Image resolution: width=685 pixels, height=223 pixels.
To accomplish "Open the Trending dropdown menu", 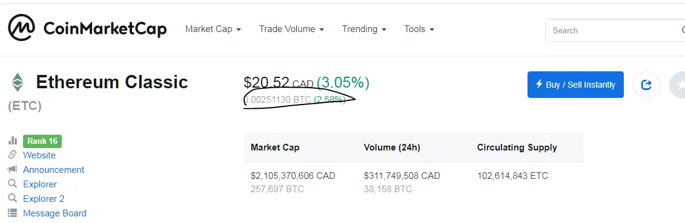I will [x=365, y=29].
